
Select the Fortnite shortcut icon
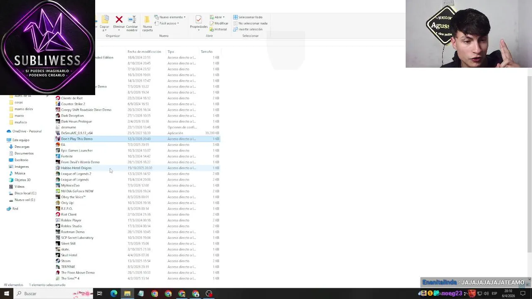click(58, 156)
